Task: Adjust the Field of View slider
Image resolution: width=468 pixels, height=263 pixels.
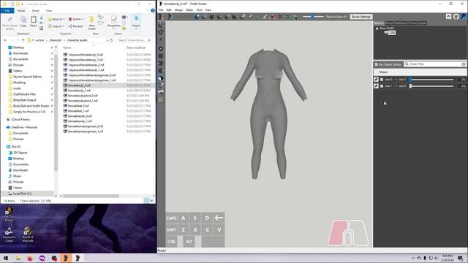Action: 313,17
